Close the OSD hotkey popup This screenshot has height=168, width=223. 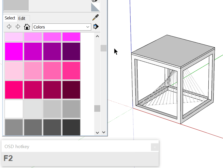(x=155, y=147)
